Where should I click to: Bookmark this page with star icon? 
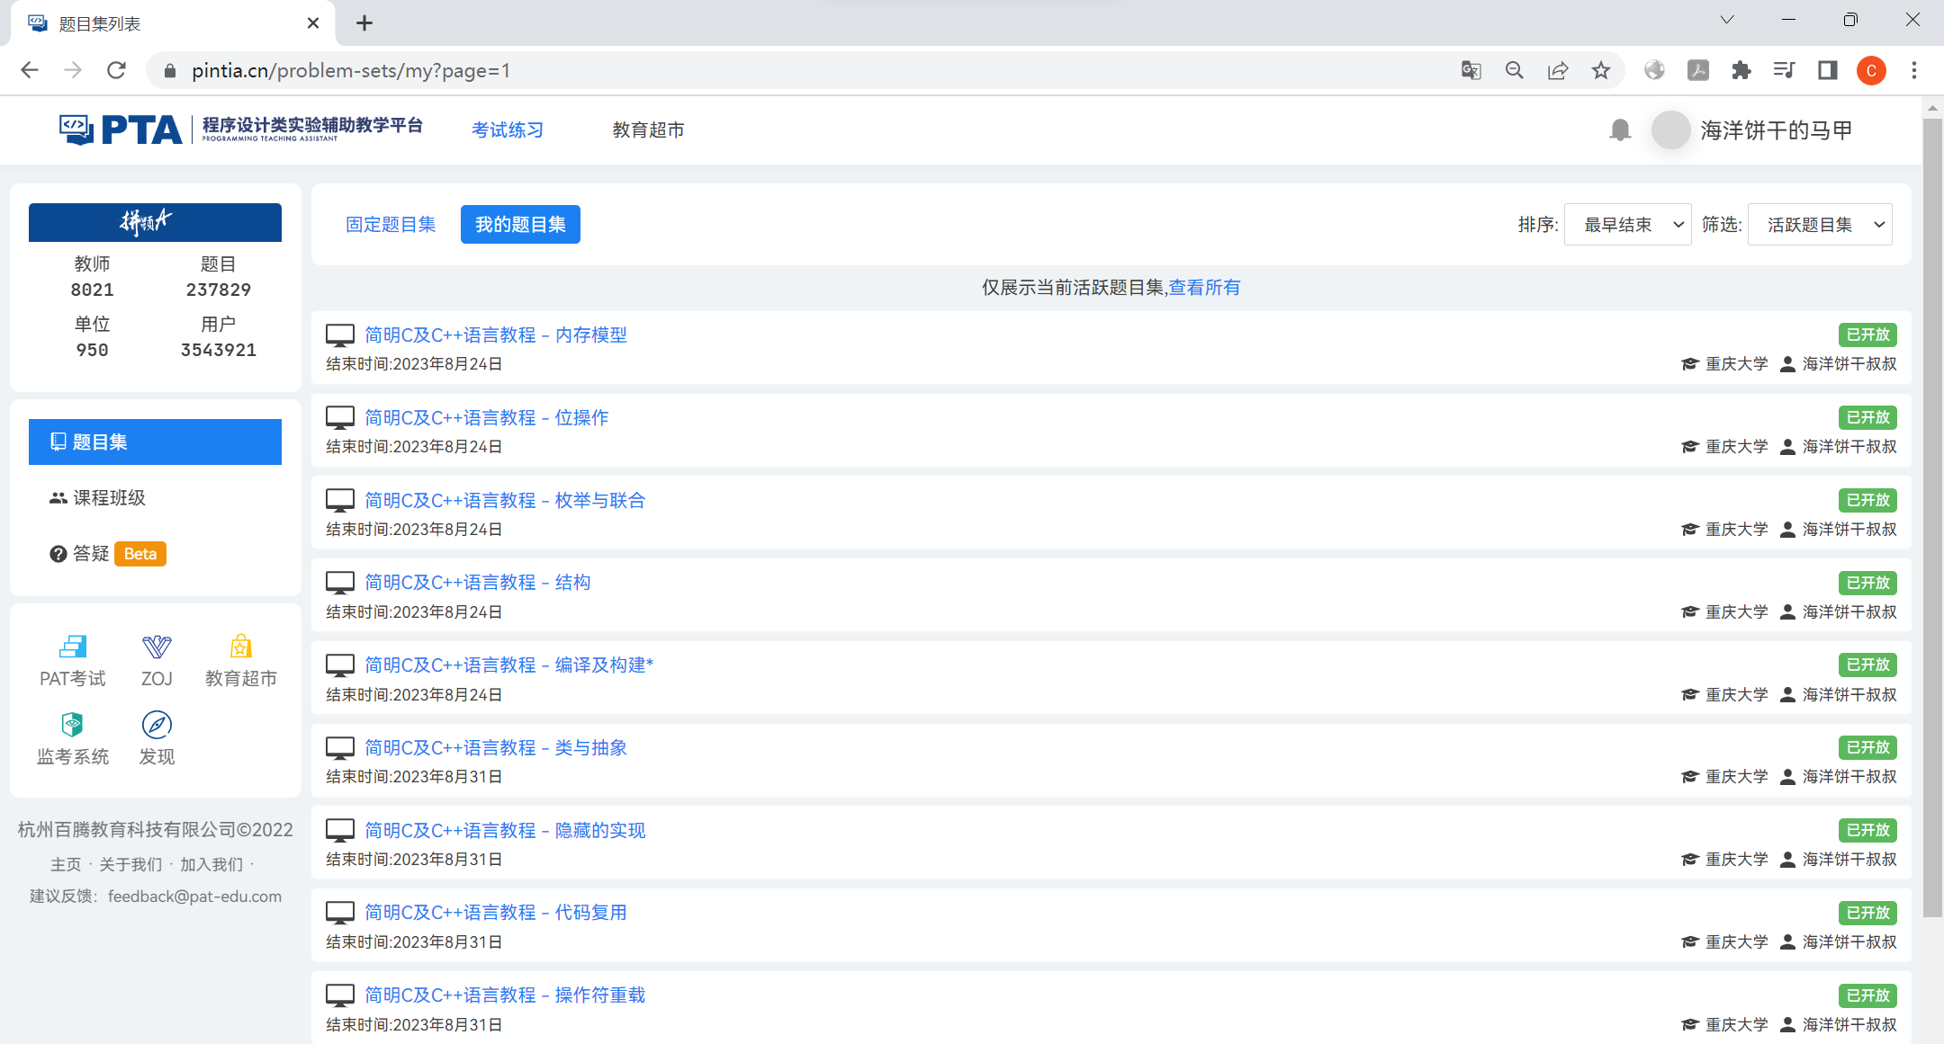point(1600,70)
